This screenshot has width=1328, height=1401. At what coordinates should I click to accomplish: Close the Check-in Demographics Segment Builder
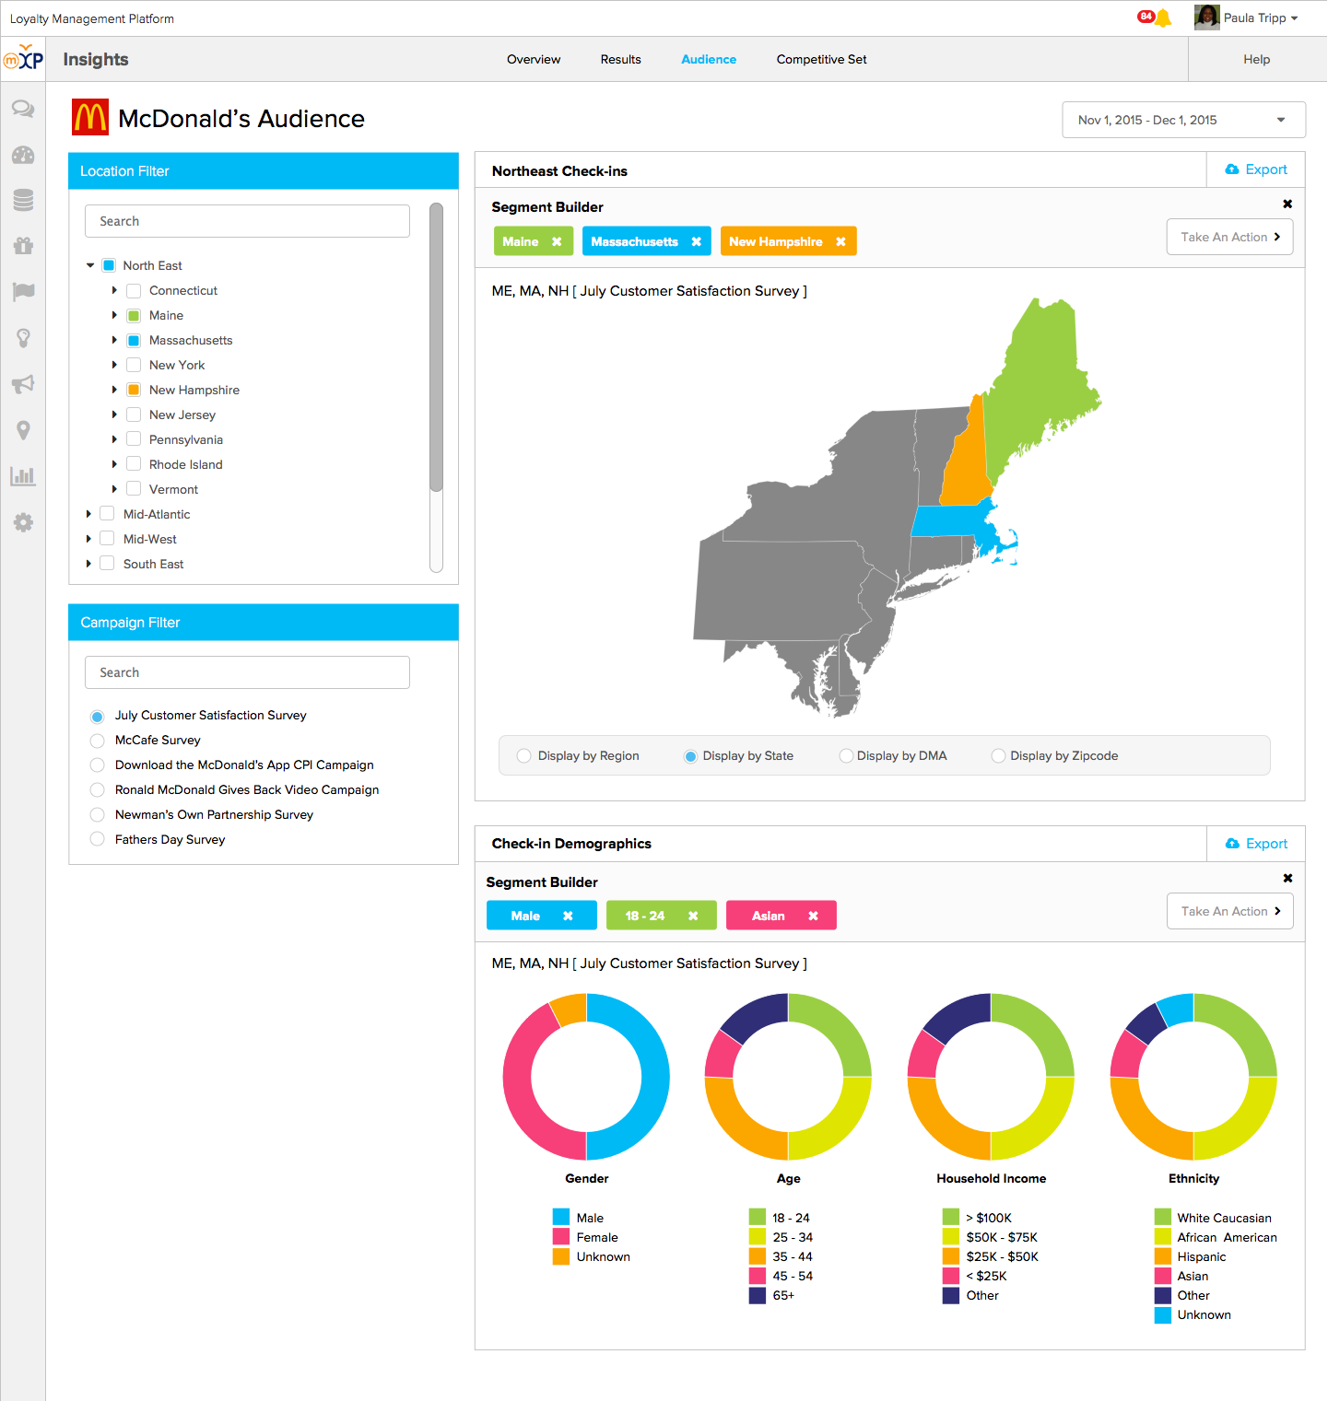coord(1287,878)
